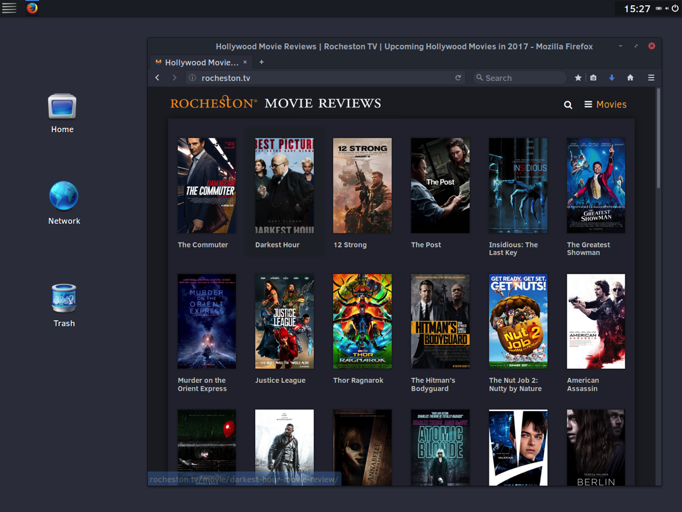Launch Firefox from the top panel
This screenshot has height=512, width=682.
pos(32,8)
